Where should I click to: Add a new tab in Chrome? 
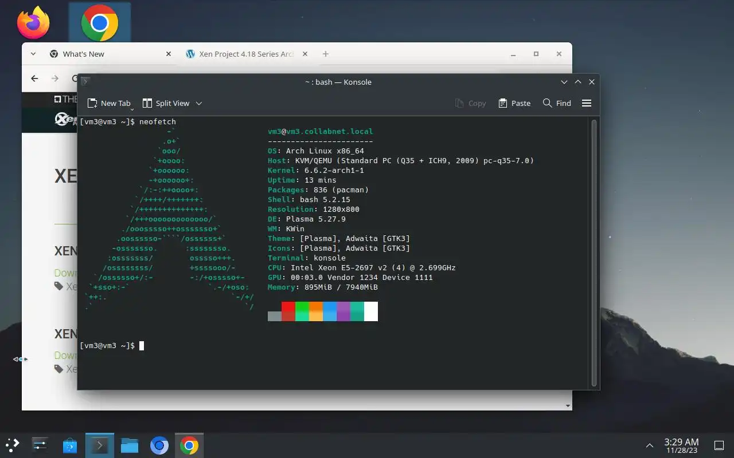coord(326,54)
